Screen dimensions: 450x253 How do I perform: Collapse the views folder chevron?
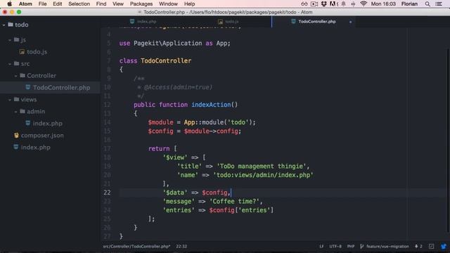10,100
